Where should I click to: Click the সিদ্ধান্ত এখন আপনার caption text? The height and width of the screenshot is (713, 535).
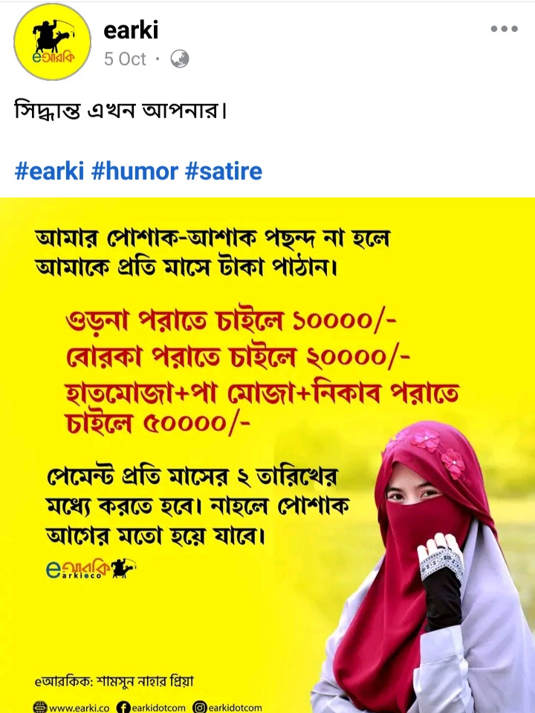[x=120, y=111]
